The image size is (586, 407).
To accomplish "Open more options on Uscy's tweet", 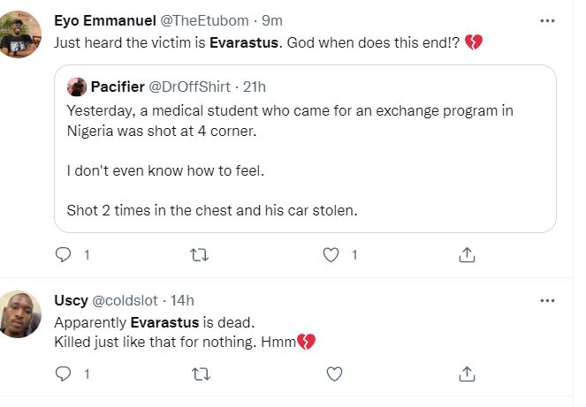I will pos(546,301).
